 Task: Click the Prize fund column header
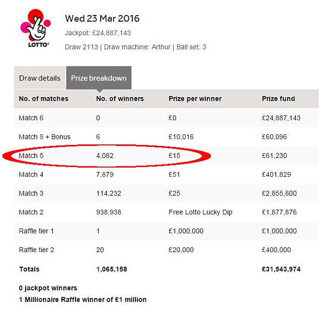click(278, 99)
